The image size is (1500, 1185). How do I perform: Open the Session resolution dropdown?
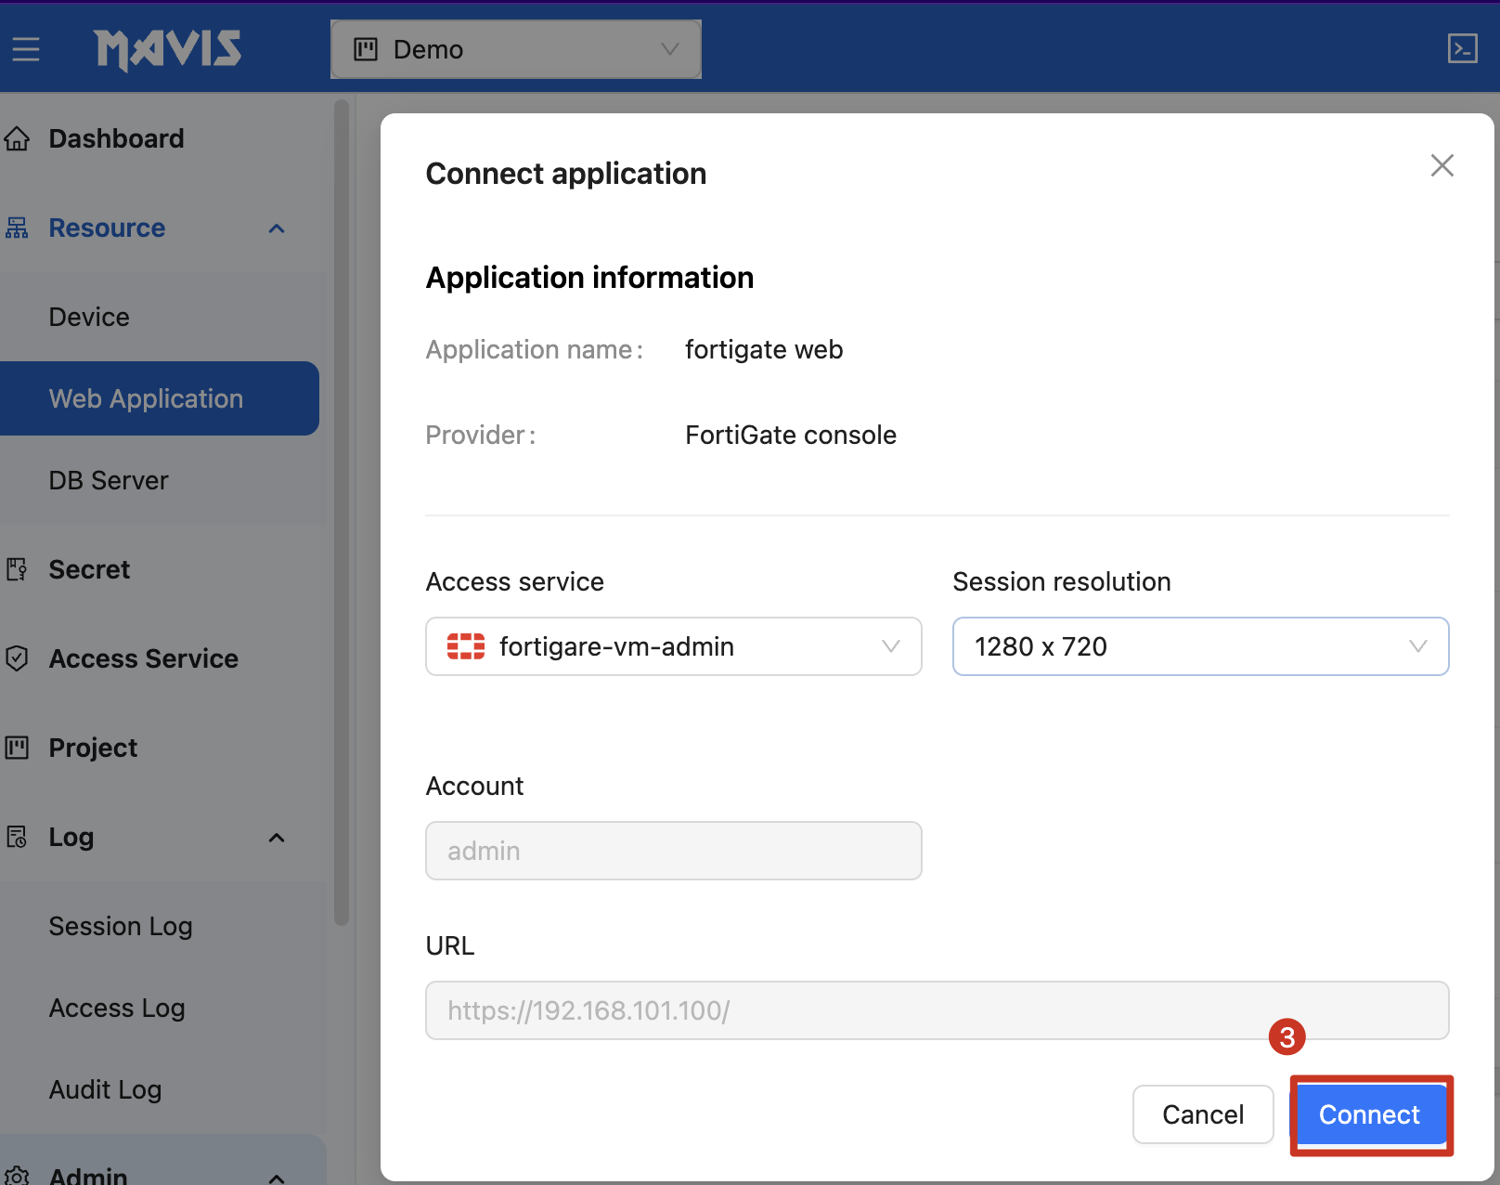1199,646
